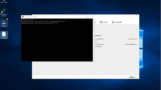Click 'login as: root' terminal line
The width and height of the screenshot is (161, 90).
point(27,19)
